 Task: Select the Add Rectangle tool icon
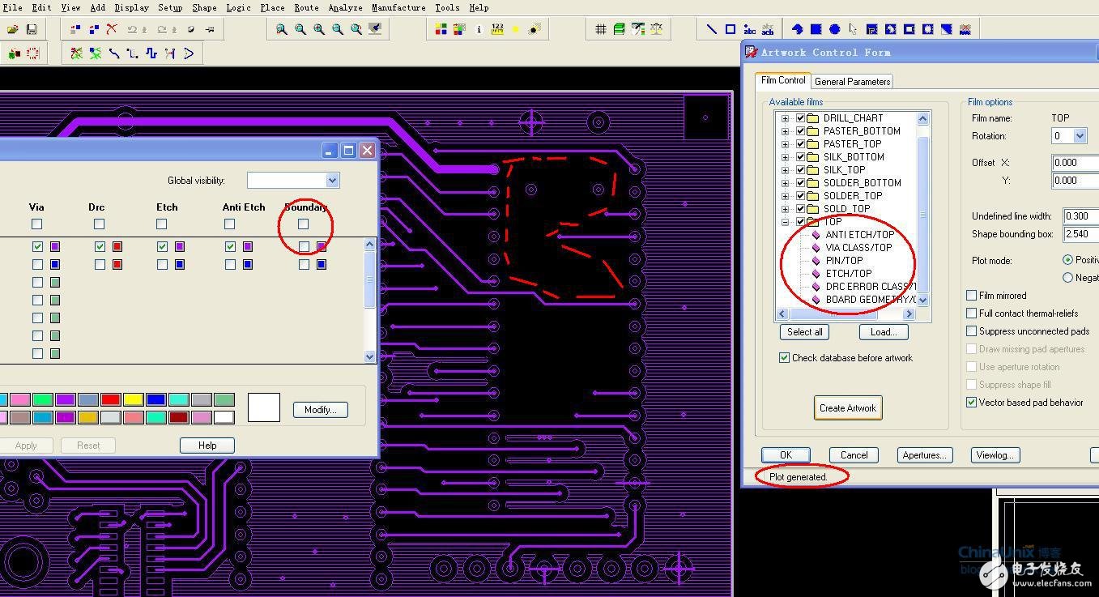tap(730, 29)
